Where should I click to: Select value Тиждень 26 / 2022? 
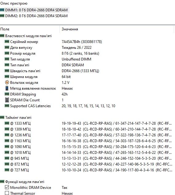click(76, 48)
